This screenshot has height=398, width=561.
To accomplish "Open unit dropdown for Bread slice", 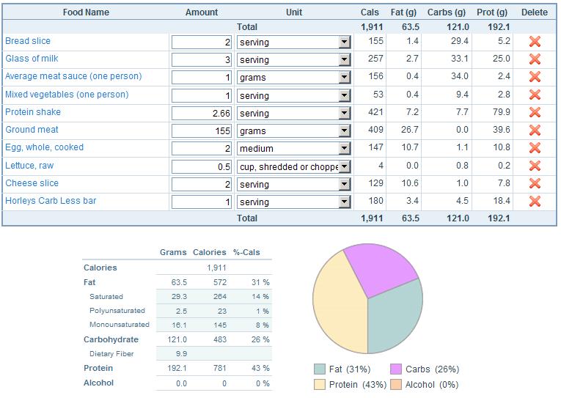I will coord(344,43).
